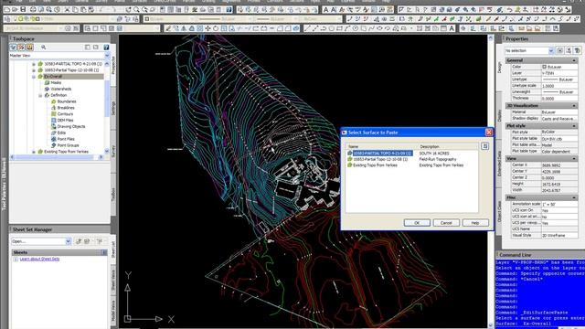
Task: Click the Cut scissors icon in standard toolbar
Action: click(68, 9)
